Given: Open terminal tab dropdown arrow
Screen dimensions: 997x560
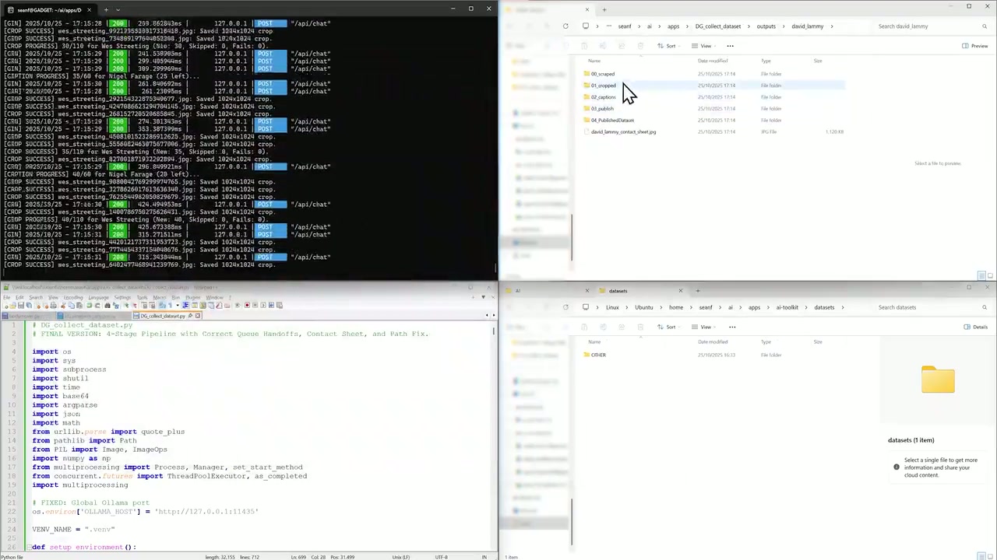Looking at the screenshot, I should tap(118, 10).
